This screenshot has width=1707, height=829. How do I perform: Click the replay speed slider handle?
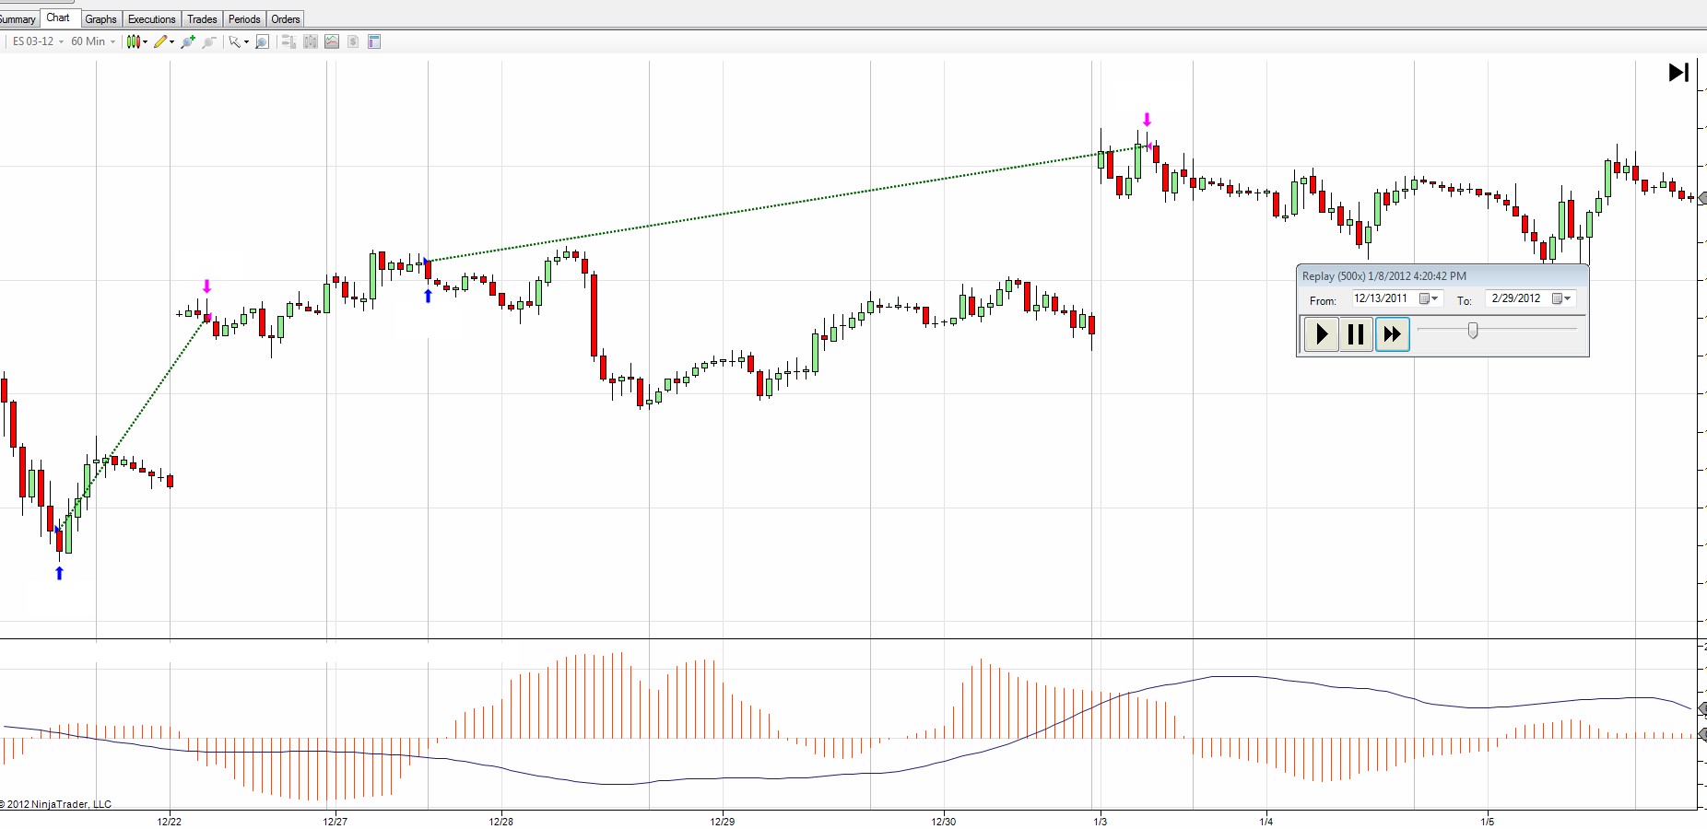[x=1473, y=330]
